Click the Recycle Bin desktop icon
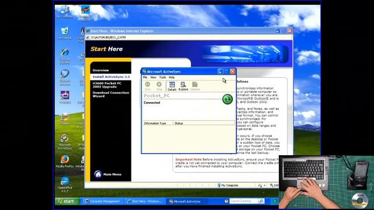Screen dimensions: 374x210 65,33
